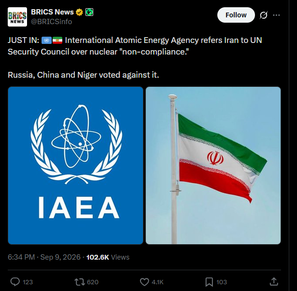Image resolution: width=297 pixels, height=291 pixels.
Task: Click the green affiliate badge icon
Action: 89,13
